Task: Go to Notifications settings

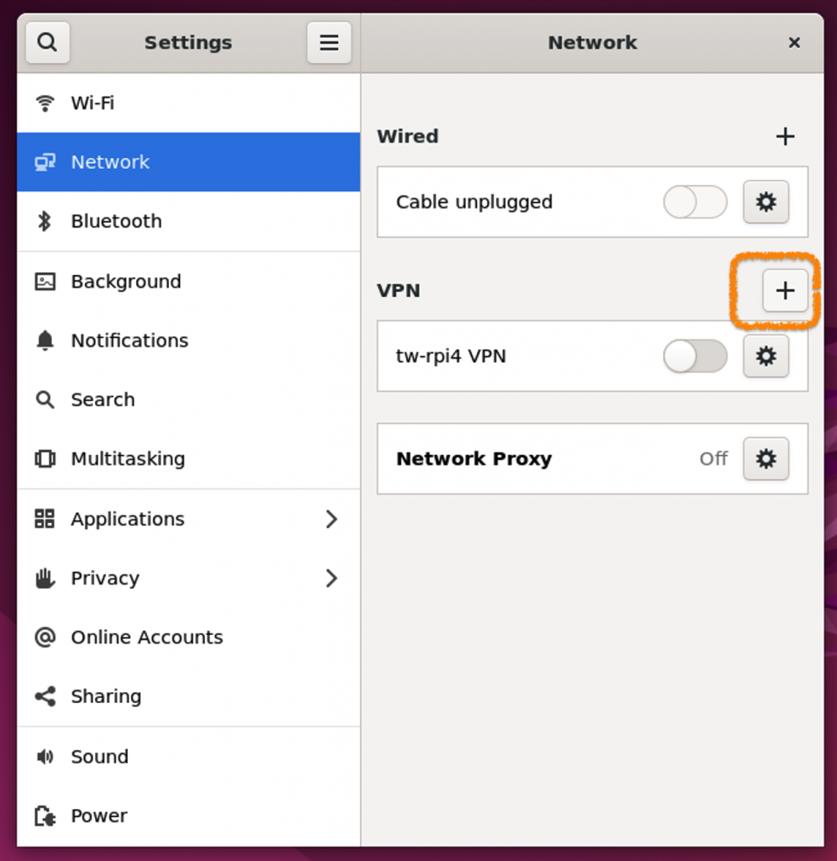Action: click(x=129, y=341)
